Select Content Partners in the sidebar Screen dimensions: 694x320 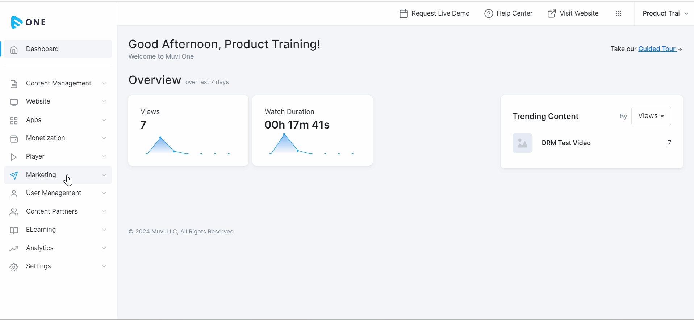point(52,211)
